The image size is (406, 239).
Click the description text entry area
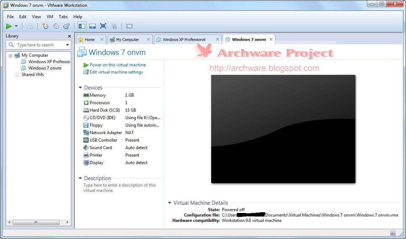pyautogui.click(x=120, y=188)
